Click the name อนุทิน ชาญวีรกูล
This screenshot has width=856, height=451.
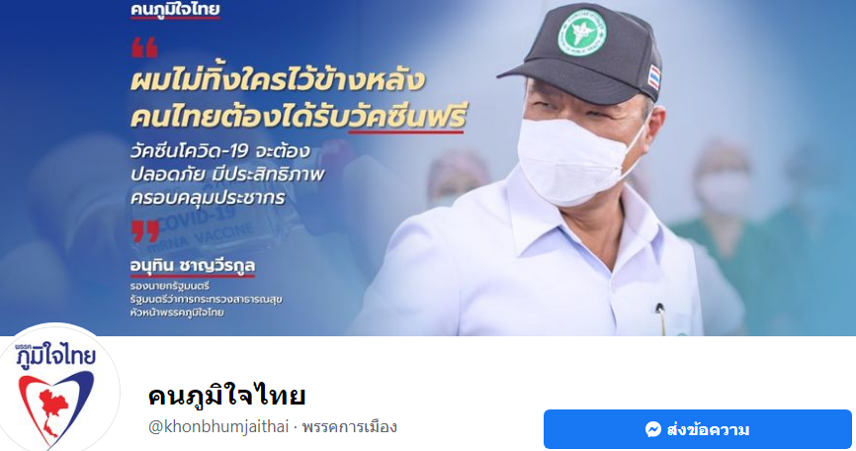coord(192,266)
